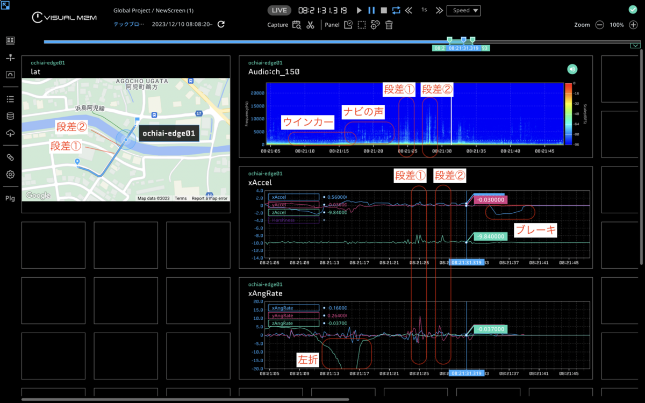Open the Plg sidebar item
Screen dimensions: 645x403
[10, 198]
